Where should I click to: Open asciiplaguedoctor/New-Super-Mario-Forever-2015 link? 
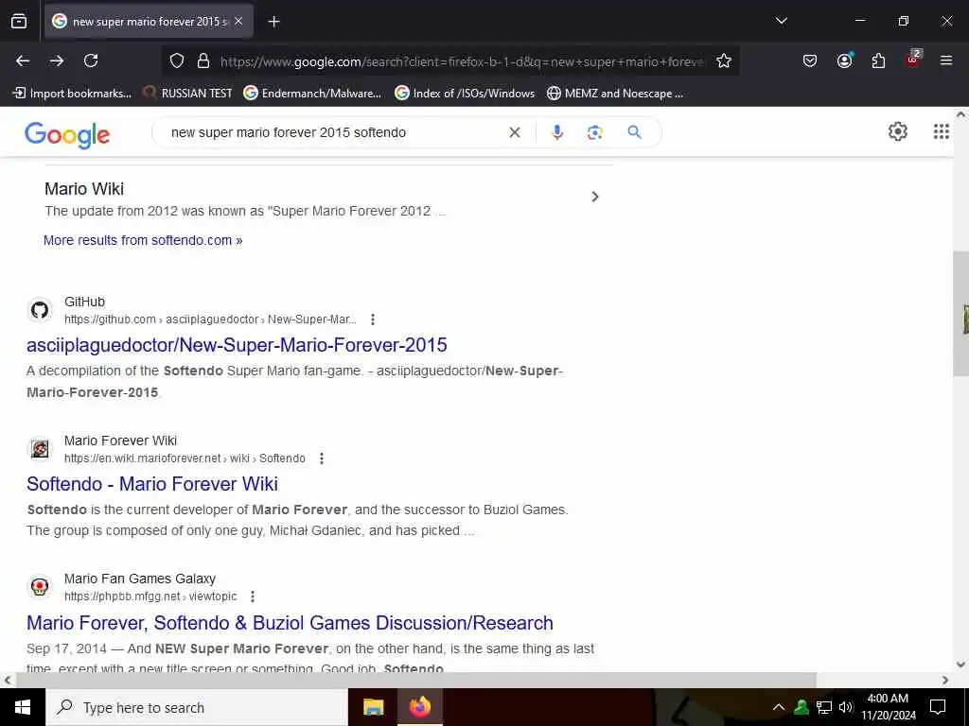click(x=237, y=345)
